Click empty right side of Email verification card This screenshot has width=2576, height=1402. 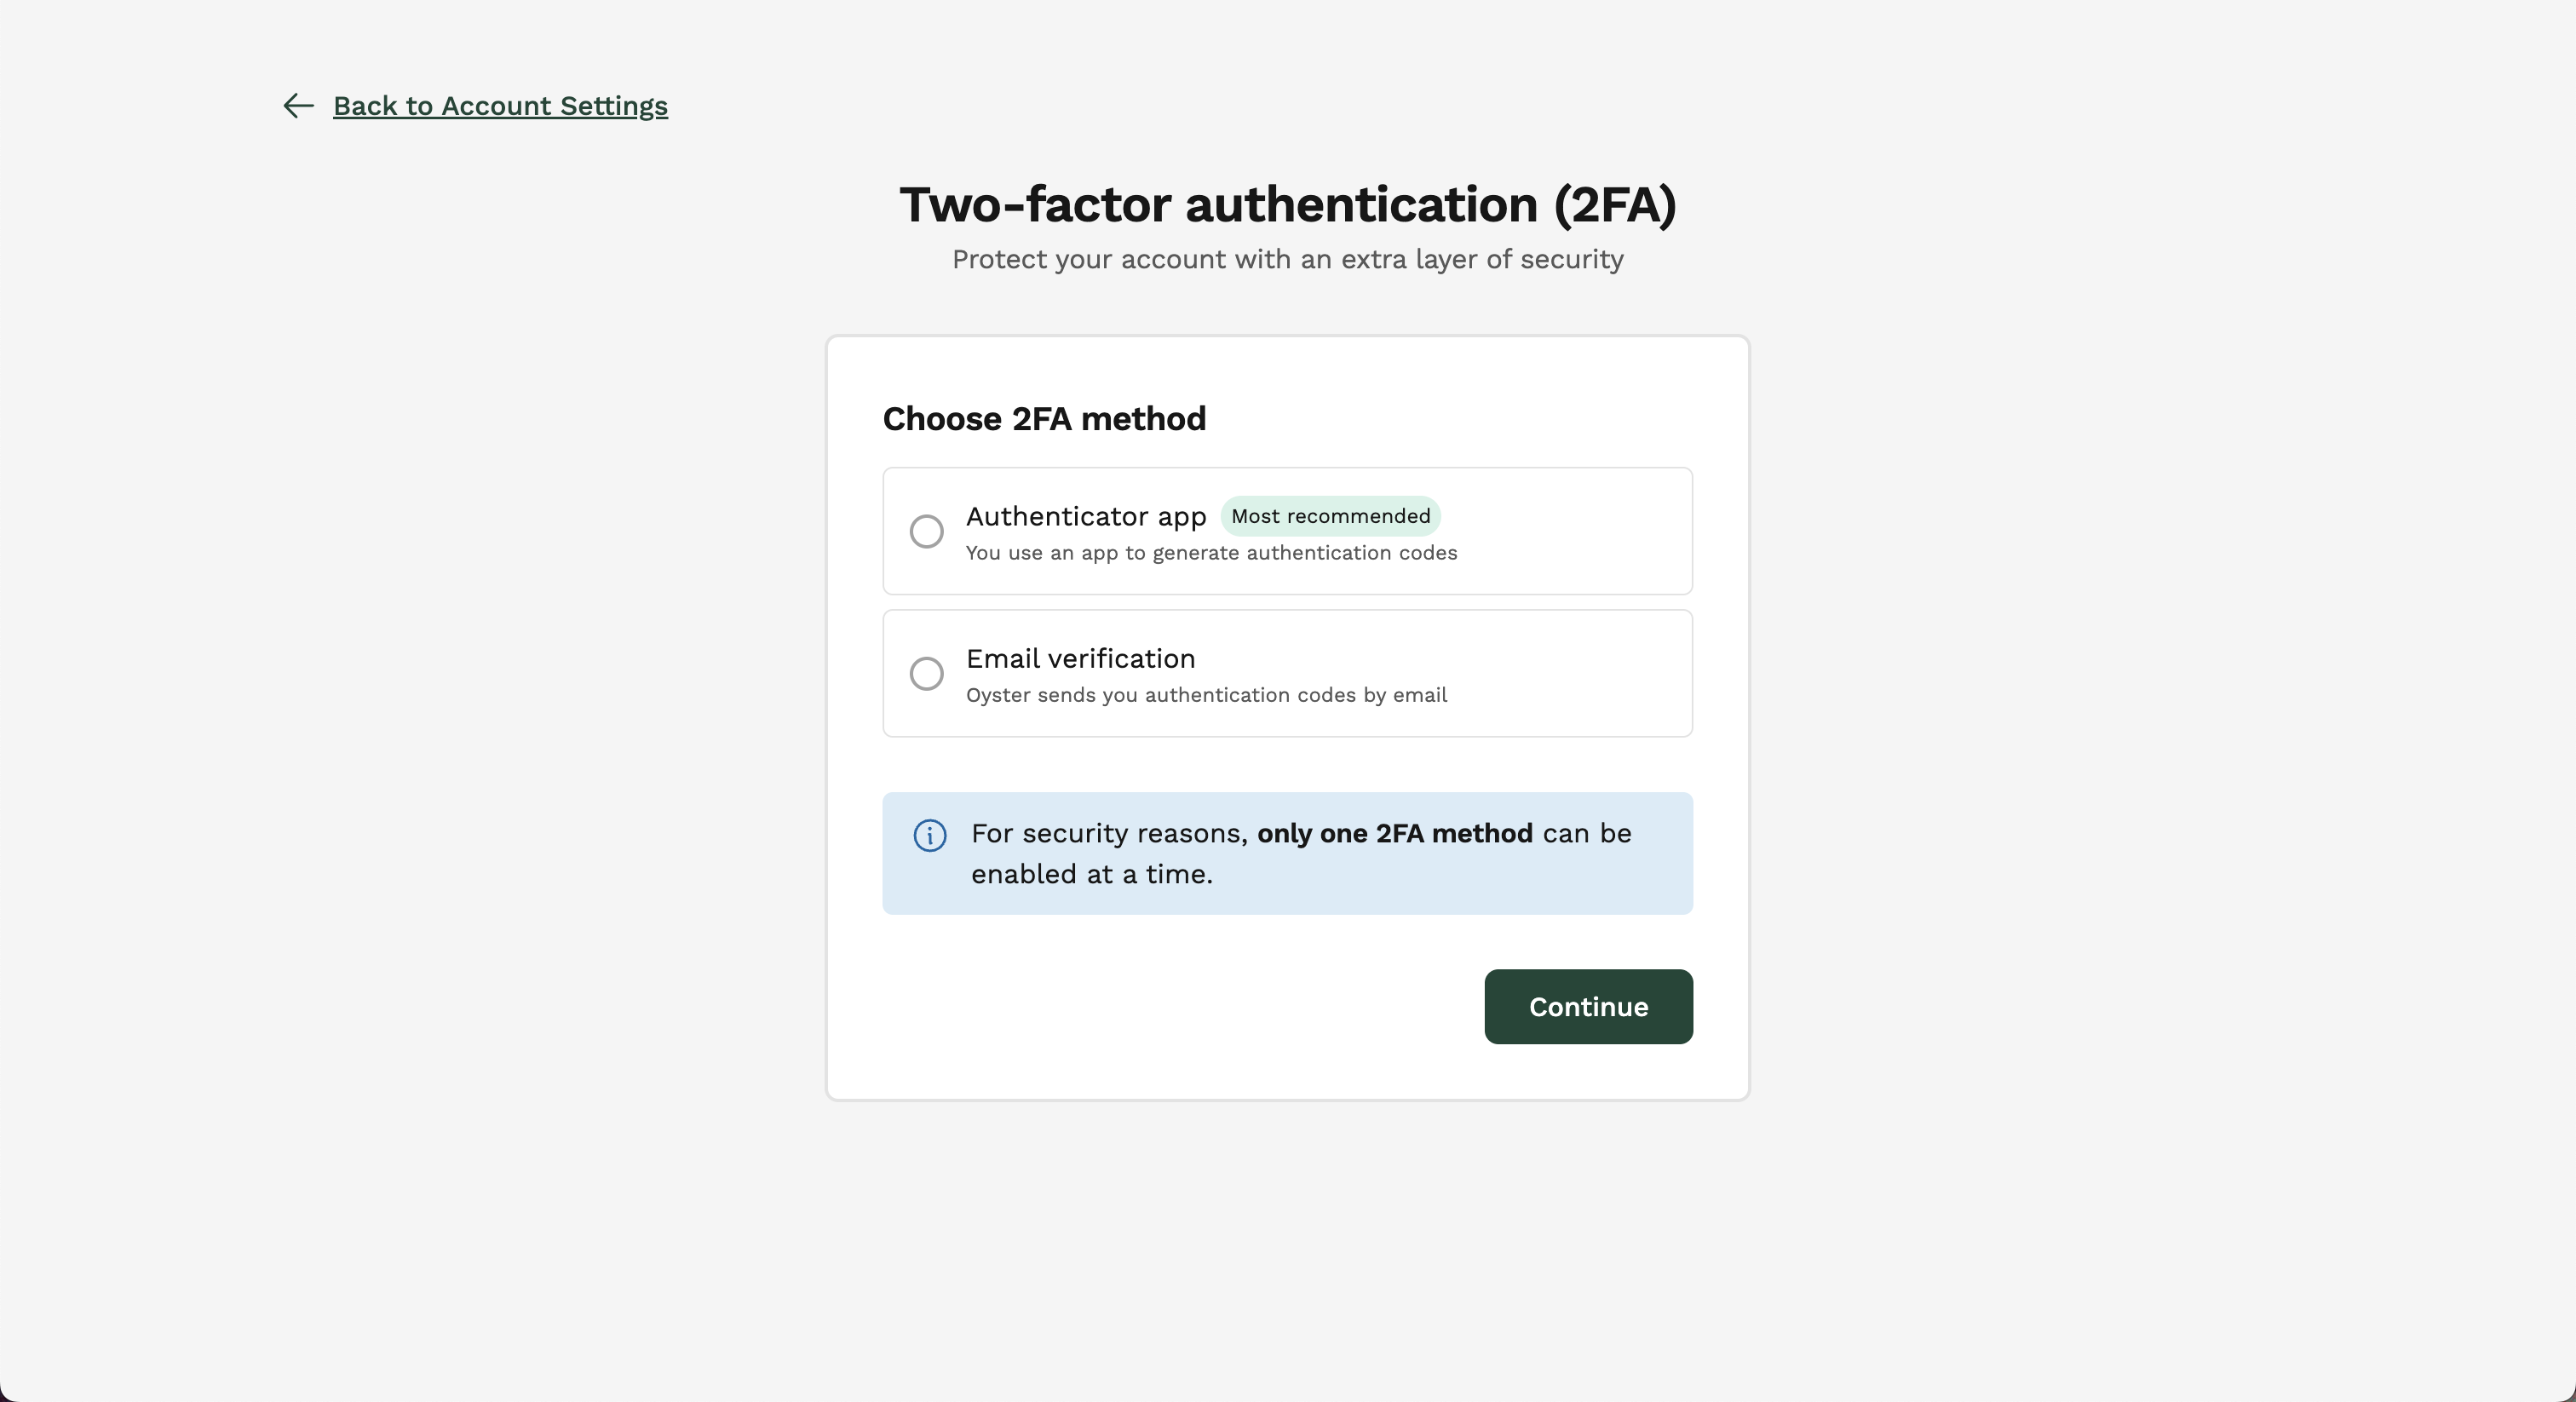pos(1580,673)
